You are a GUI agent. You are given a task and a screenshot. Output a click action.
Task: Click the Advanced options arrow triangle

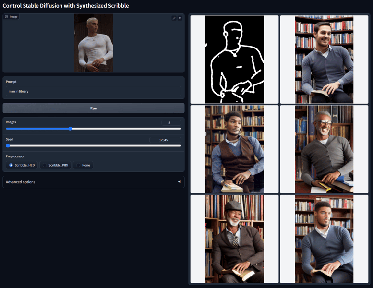tap(179, 182)
